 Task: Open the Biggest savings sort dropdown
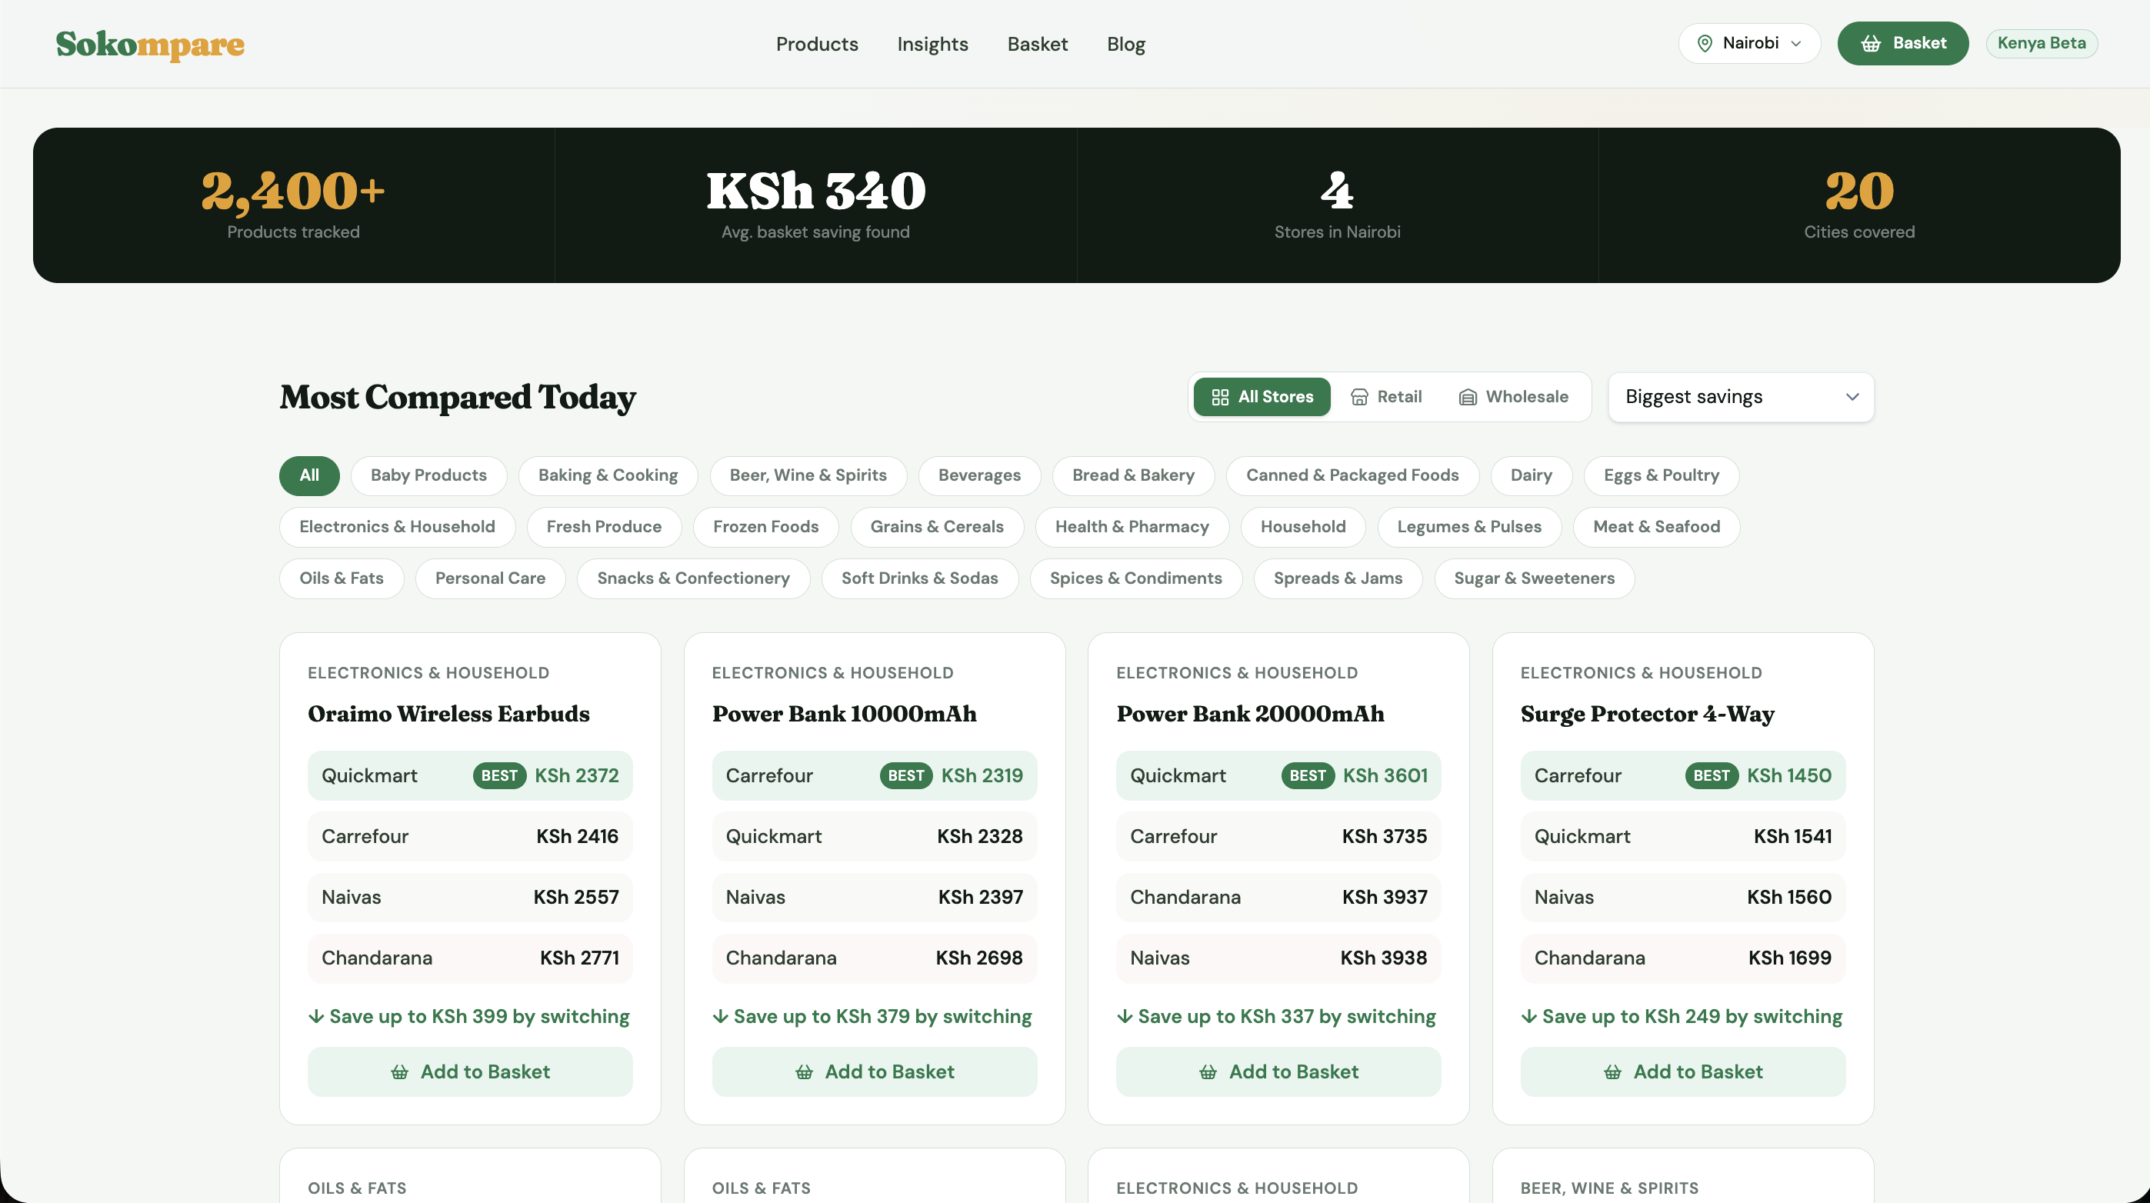point(1741,397)
